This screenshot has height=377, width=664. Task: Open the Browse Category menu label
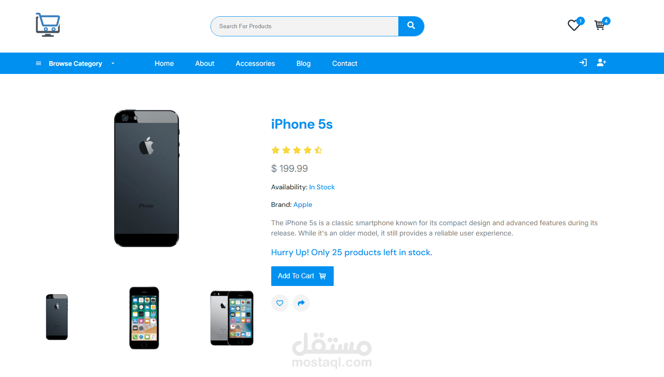coord(75,64)
